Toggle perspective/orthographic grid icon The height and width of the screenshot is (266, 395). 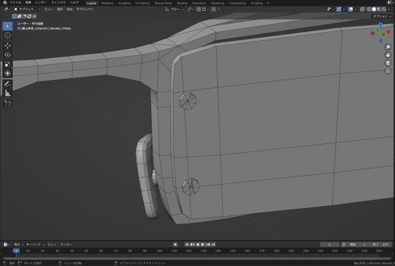[388, 71]
